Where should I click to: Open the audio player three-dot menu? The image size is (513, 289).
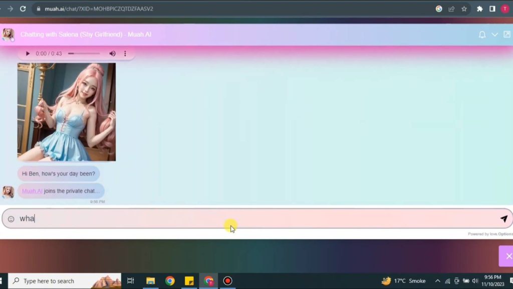(x=125, y=53)
